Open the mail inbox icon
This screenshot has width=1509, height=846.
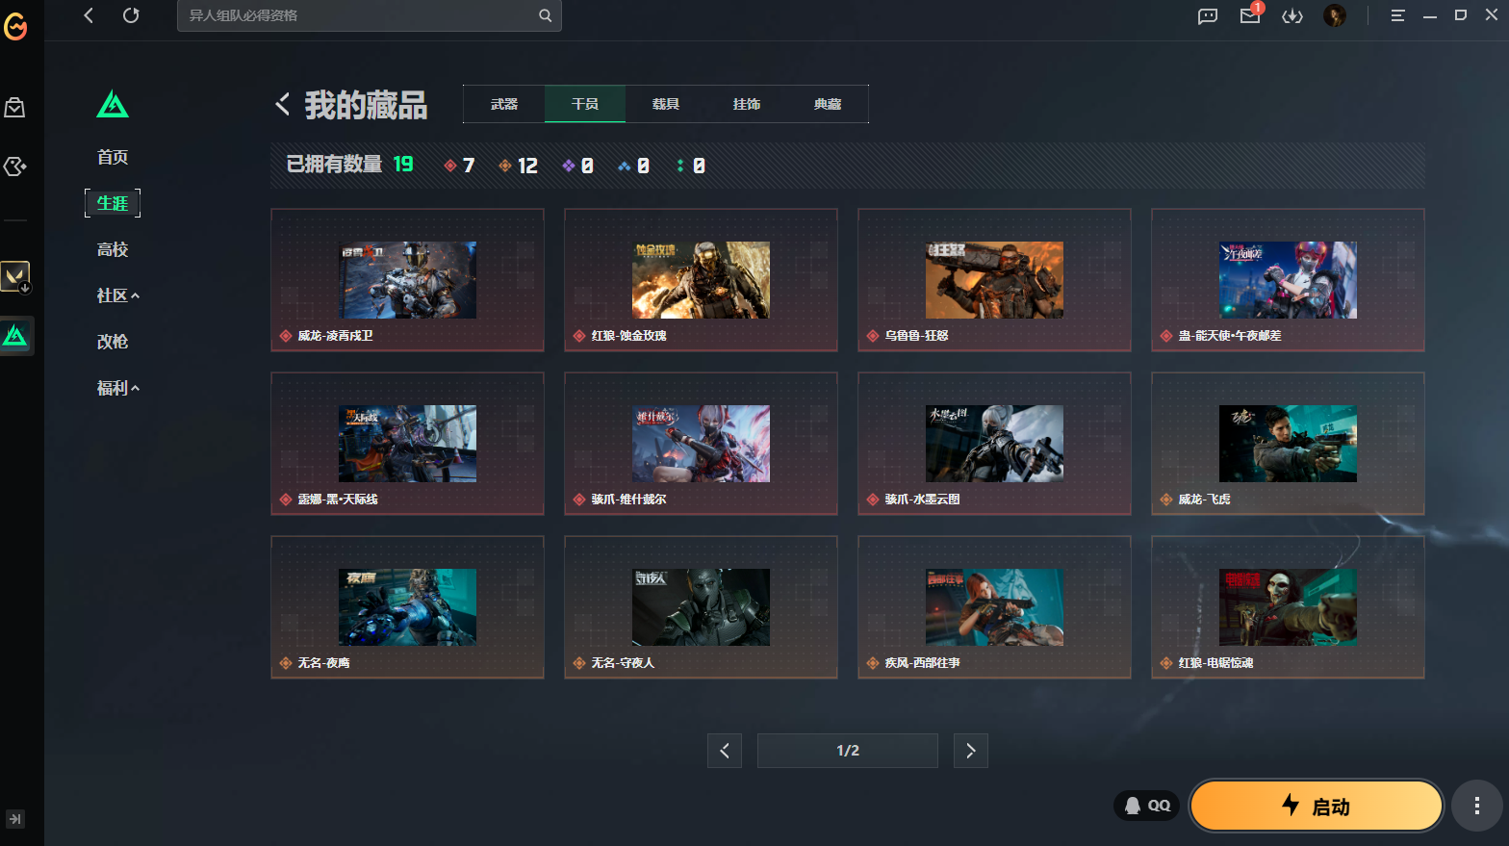tap(1250, 15)
